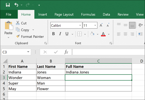Open the Undo history dropdown arrow

pos(21,5)
